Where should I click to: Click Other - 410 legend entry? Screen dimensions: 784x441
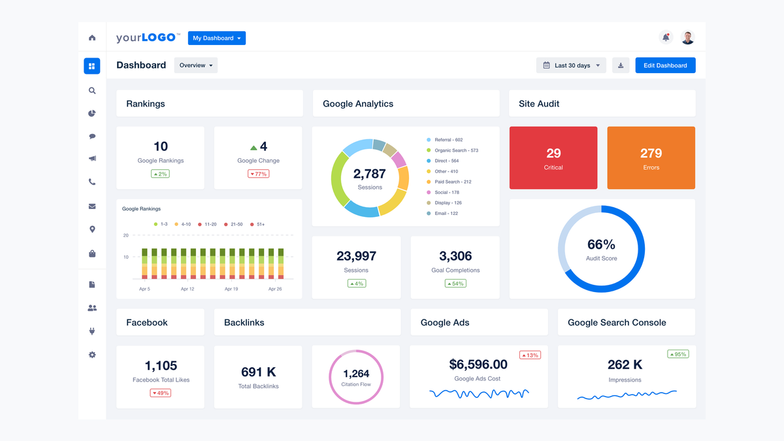[442, 171]
